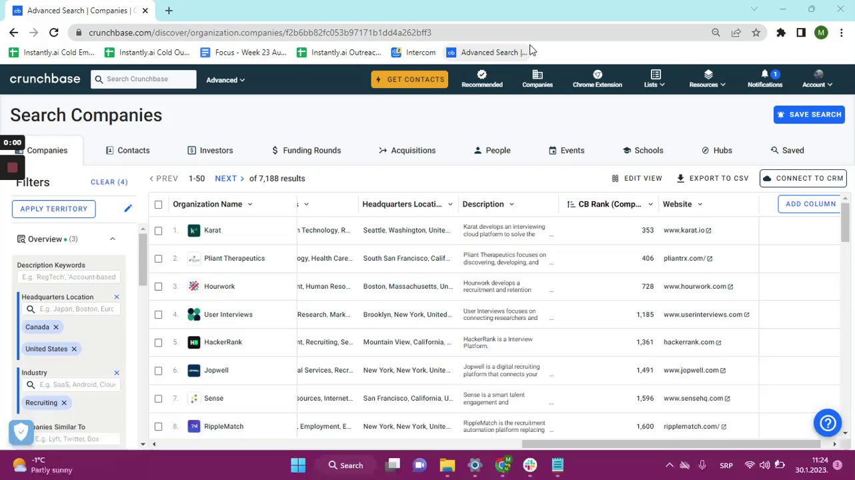The image size is (855, 480).
Task: Go to the Next results page
Action: 229,179
